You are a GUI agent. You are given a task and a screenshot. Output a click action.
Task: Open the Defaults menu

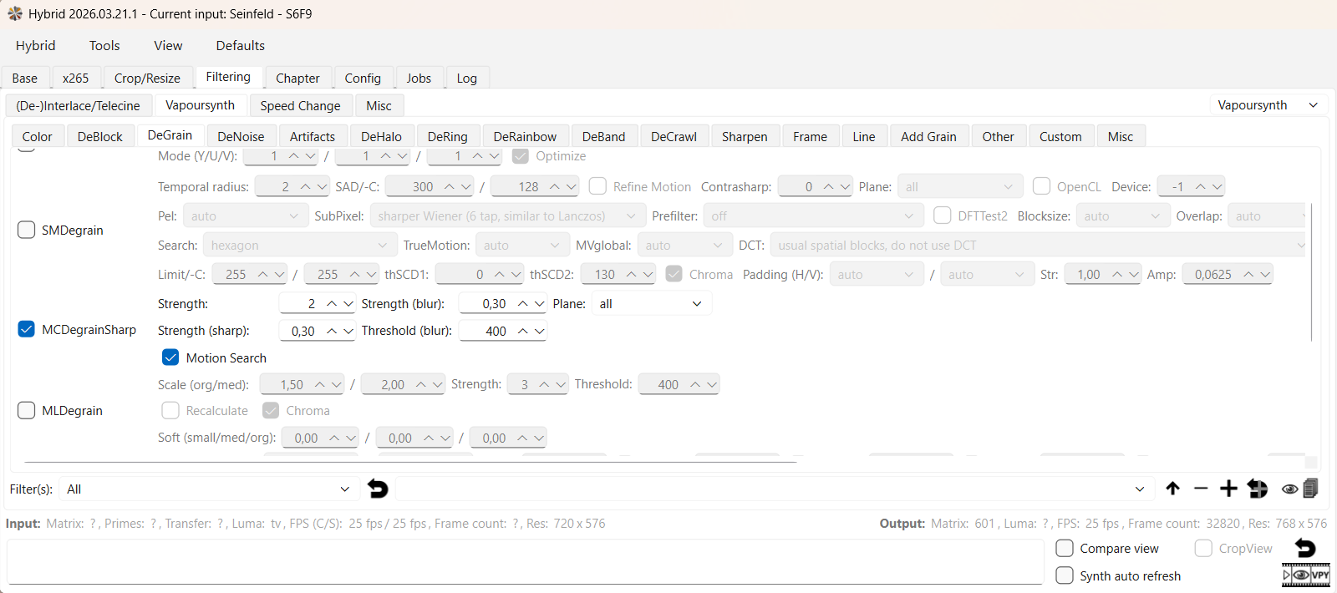pos(240,46)
